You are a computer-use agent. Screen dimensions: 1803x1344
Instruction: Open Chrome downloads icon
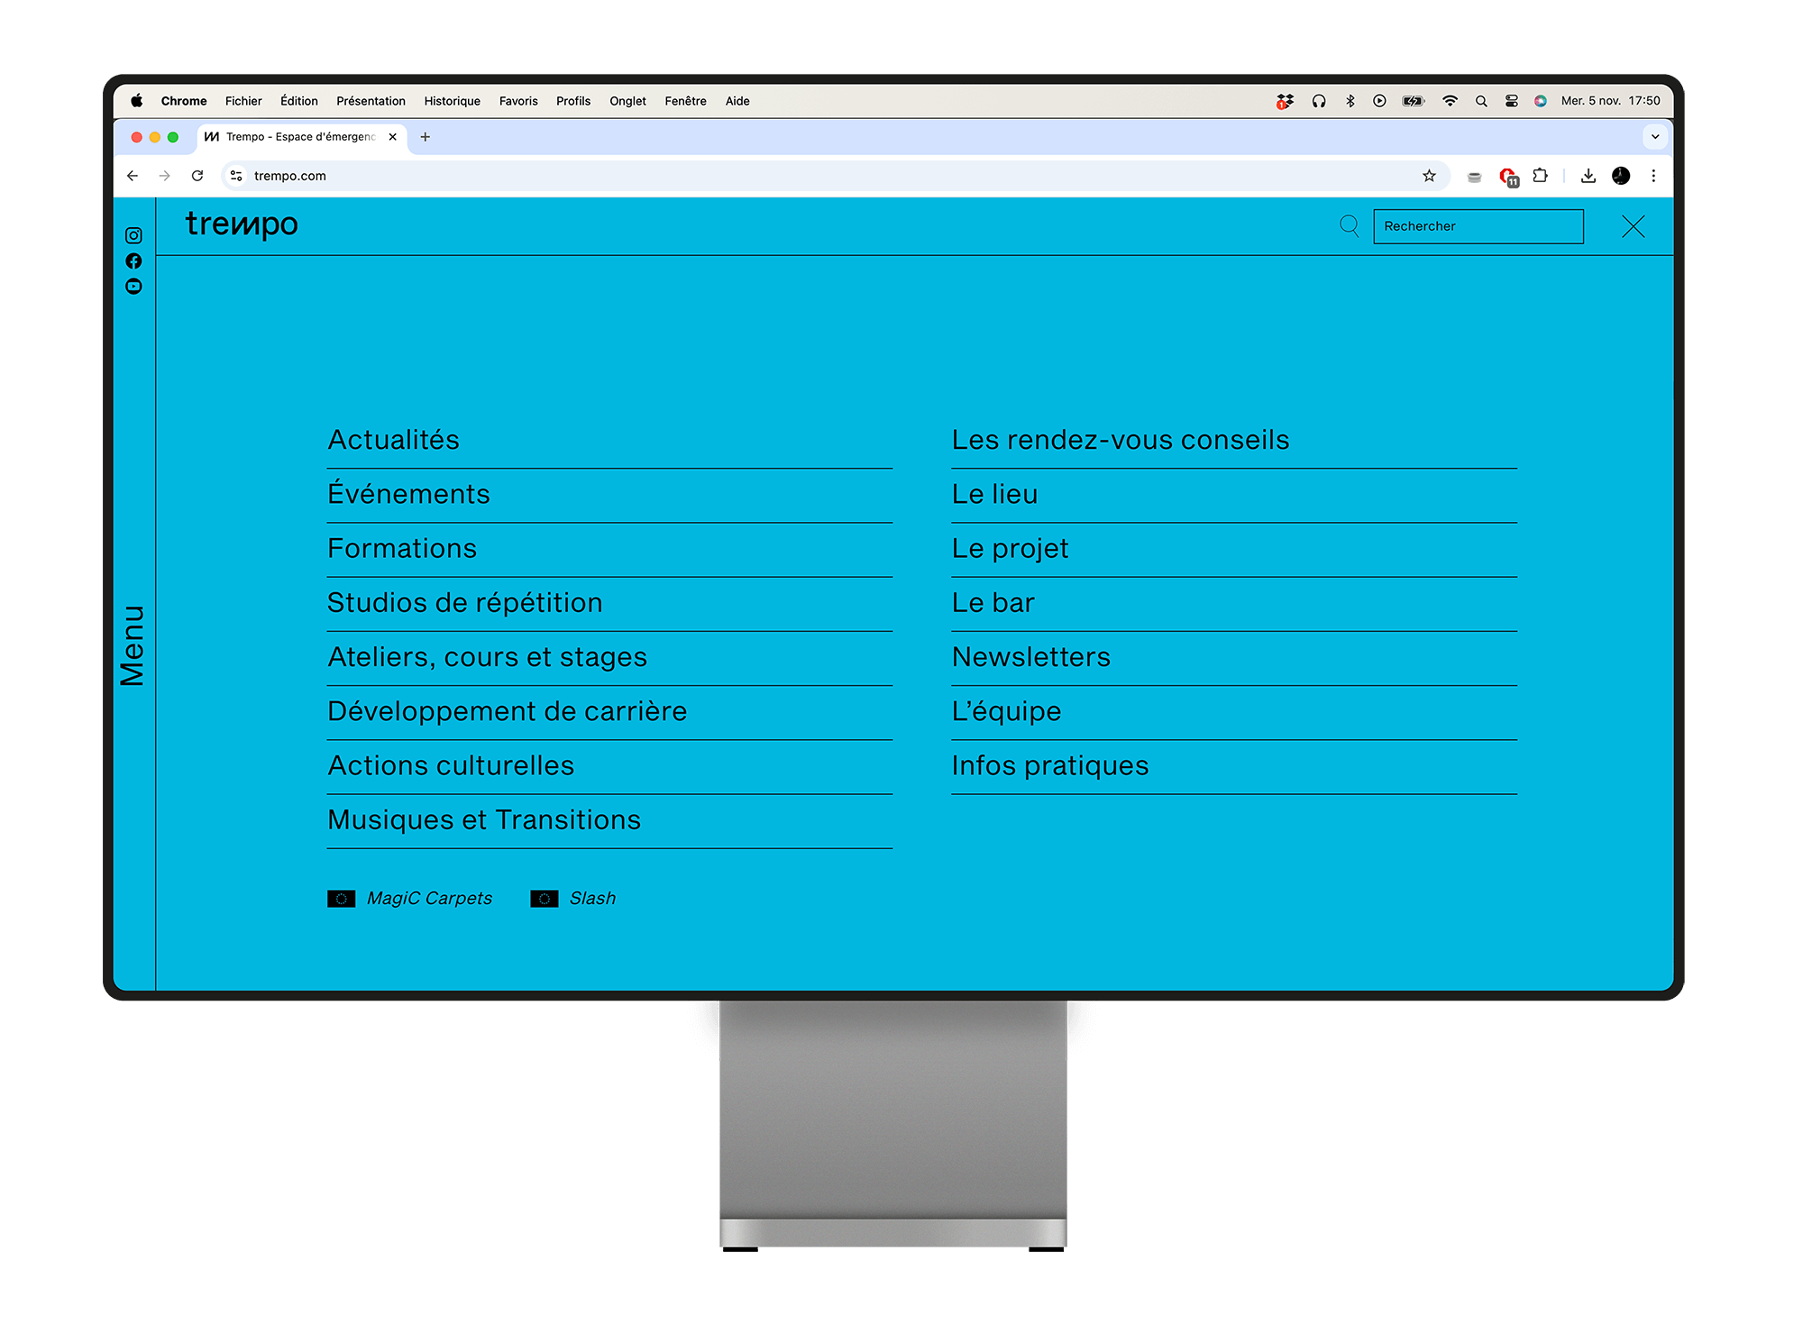[1588, 176]
